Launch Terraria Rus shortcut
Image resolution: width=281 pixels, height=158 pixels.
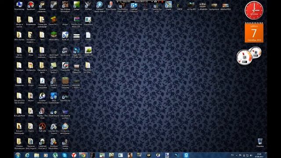pos(157,7)
